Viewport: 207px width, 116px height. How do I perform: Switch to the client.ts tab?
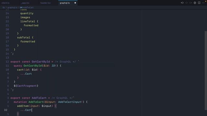[5, 3]
